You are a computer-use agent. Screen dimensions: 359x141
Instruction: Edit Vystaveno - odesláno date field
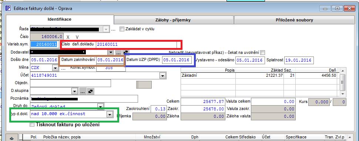[x=250, y=60]
